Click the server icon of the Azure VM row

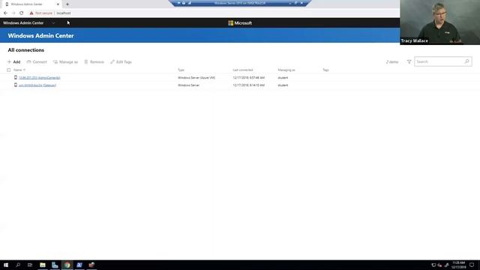[16, 77]
